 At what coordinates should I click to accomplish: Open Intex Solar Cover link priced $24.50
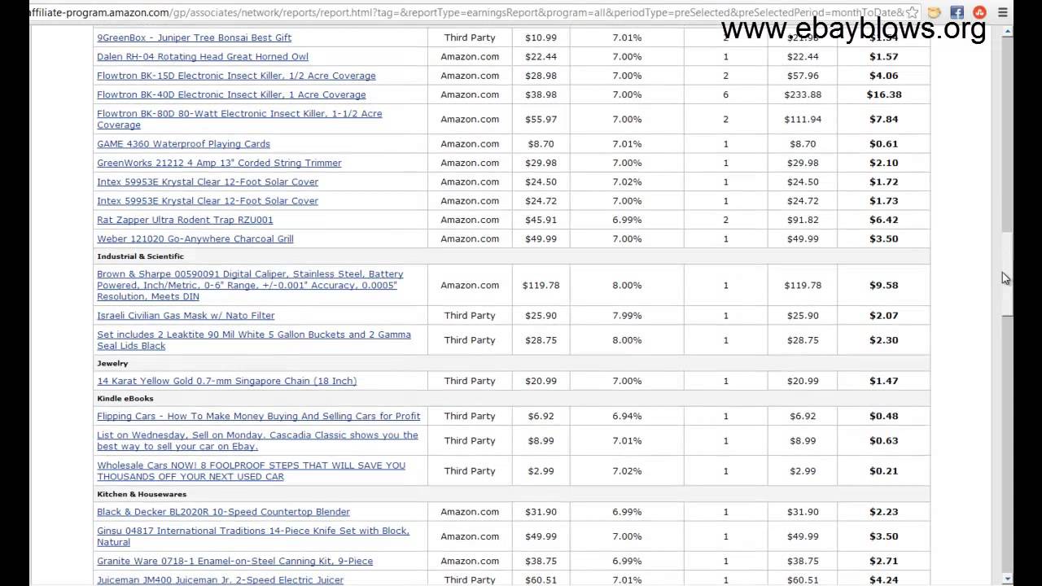point(208,181)
